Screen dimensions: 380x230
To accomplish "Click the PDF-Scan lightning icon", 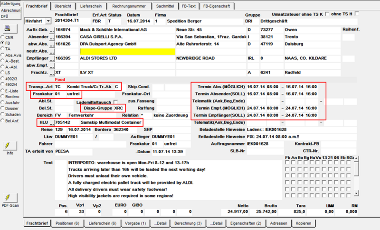I will pos(10,198).
